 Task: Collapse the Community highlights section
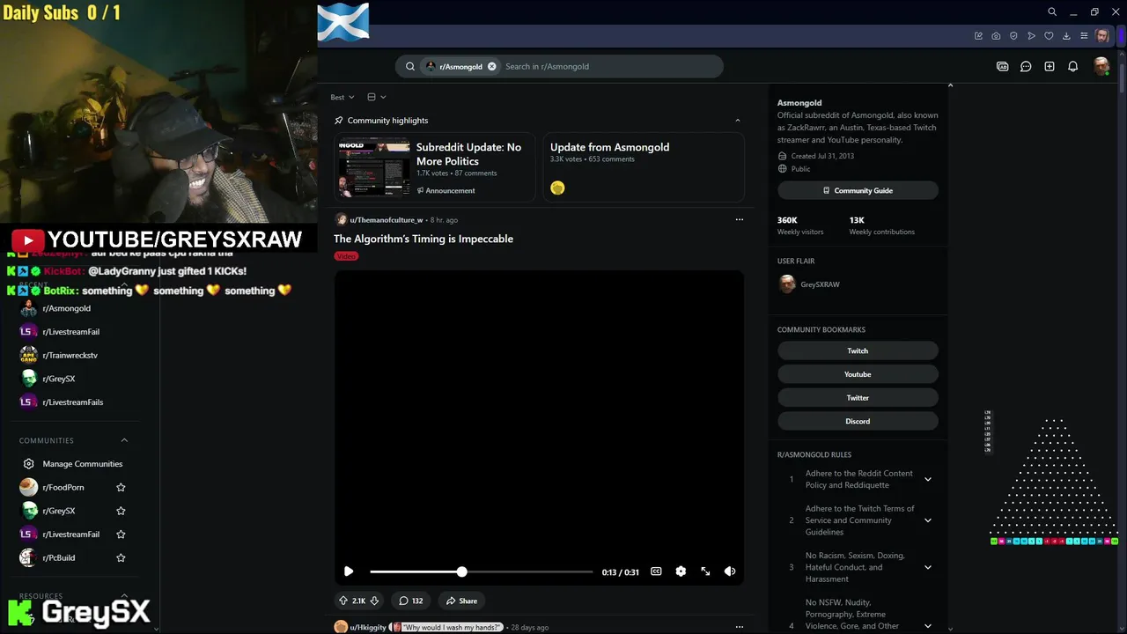point(738,120)
